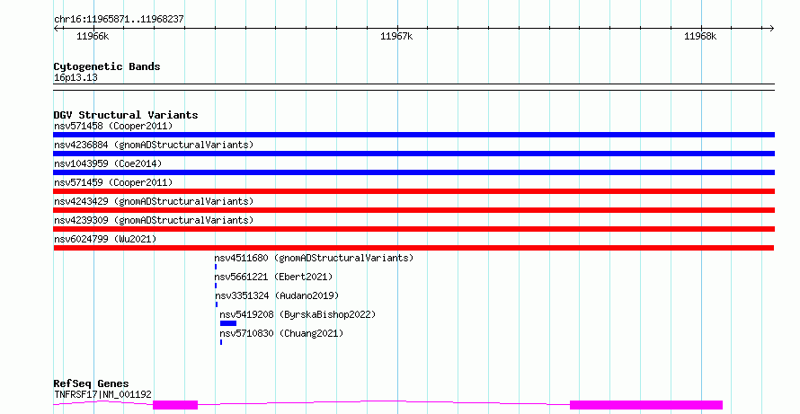Image resolution: width=800 pixels, height=414 pixels.
Task: Open variant nsv5710830 (Chuang2021) label
Action: (281, 333)
